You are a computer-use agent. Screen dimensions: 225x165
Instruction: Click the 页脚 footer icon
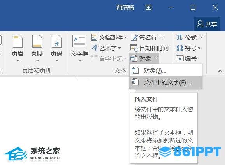click(37, 41)
